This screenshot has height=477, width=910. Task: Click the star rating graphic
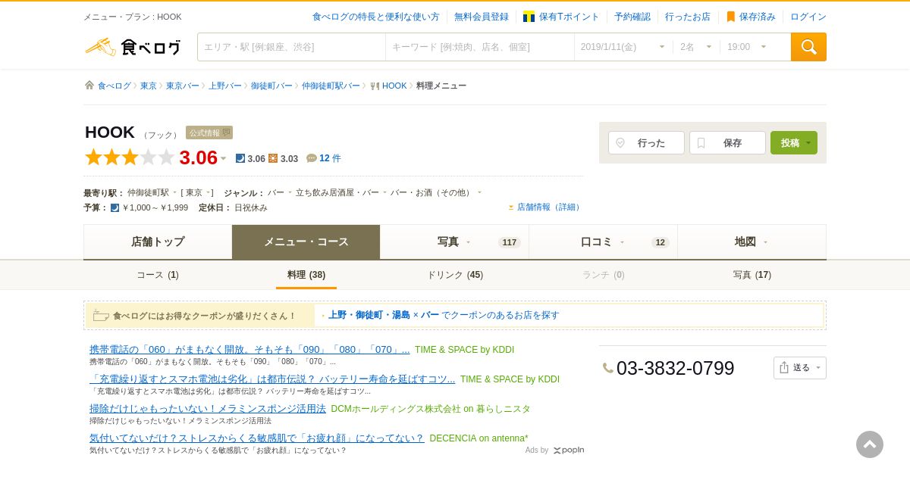130,157
